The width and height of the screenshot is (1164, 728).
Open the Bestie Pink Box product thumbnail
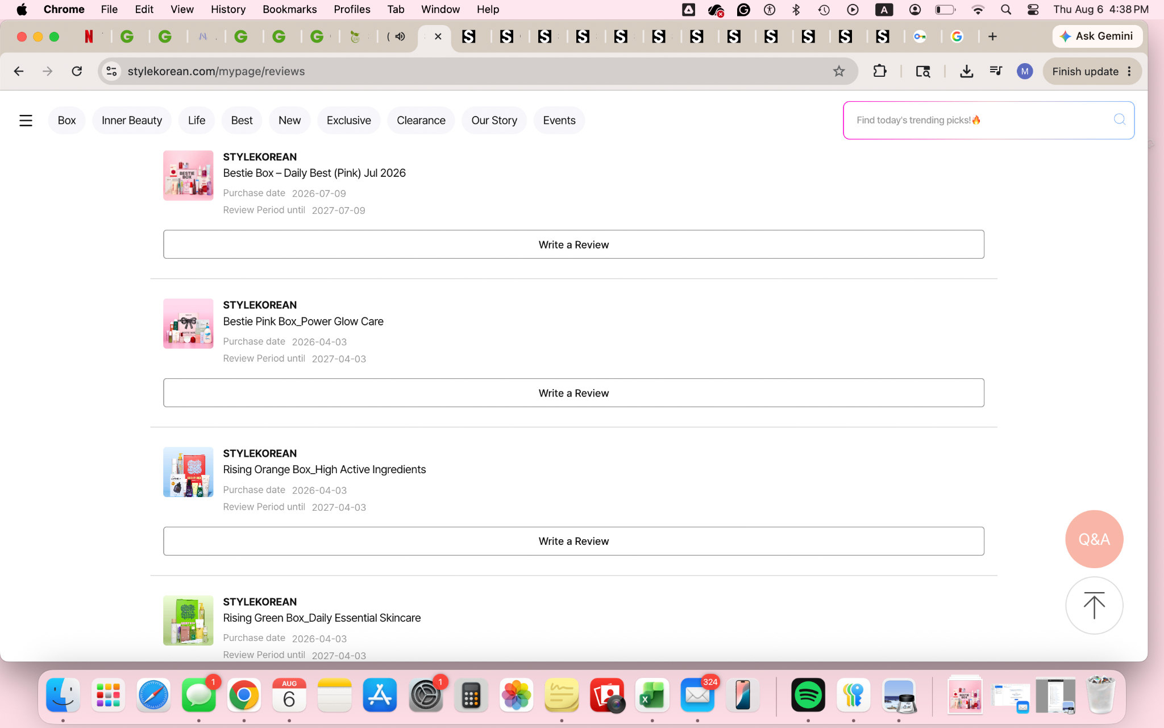(188, 324)
